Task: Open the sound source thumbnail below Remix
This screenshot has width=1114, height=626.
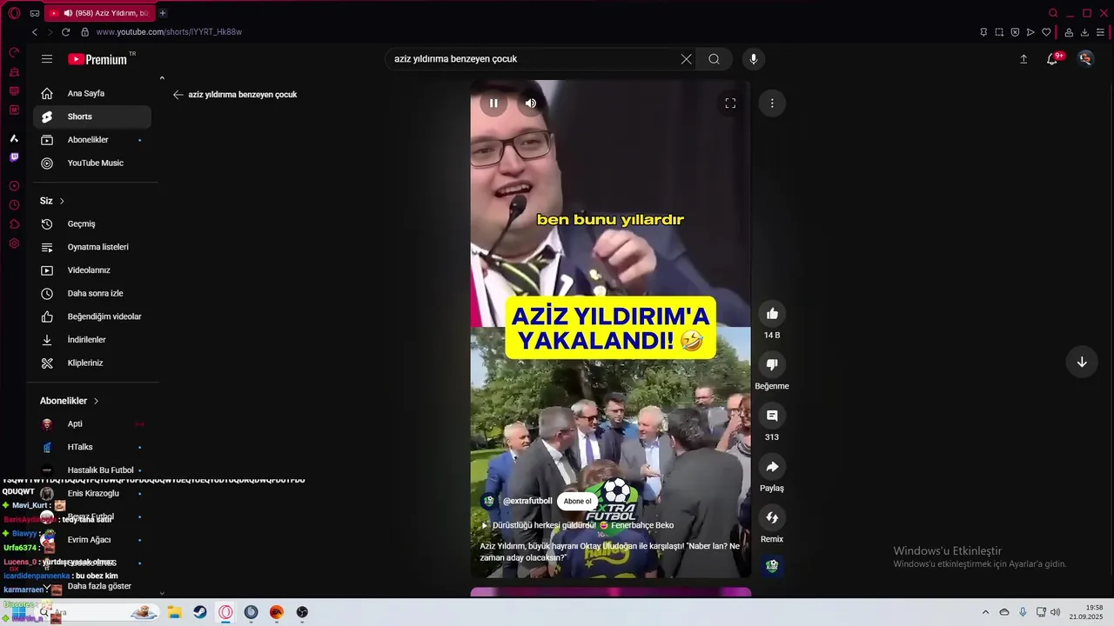Action: click(x=772, y=566)
